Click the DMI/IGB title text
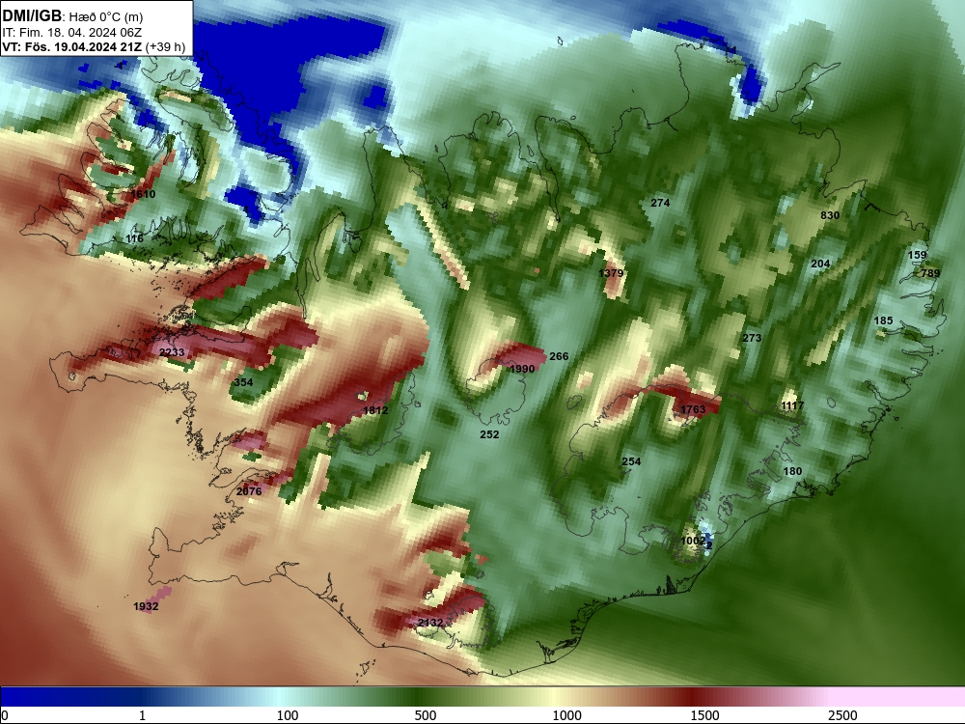This screenshot has height=724, width=965. pos(32,16)
